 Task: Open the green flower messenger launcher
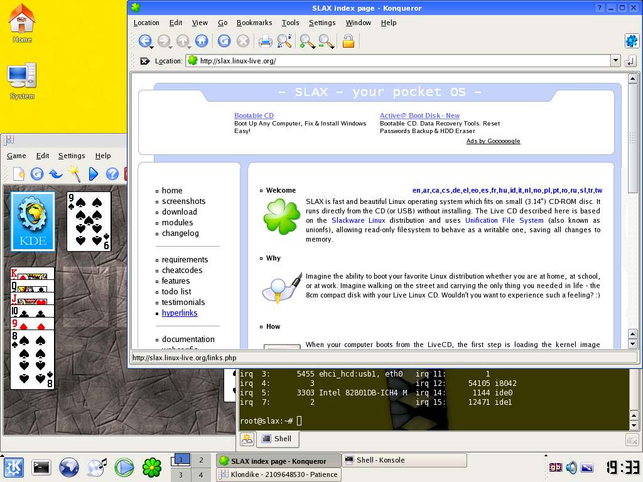(x=152, y=467)
